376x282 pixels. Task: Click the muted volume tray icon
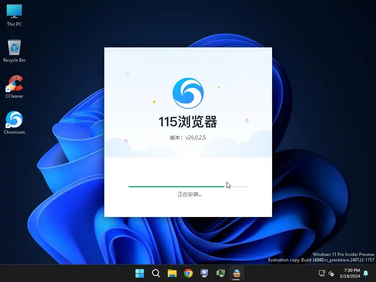click(x=331, y=273)
